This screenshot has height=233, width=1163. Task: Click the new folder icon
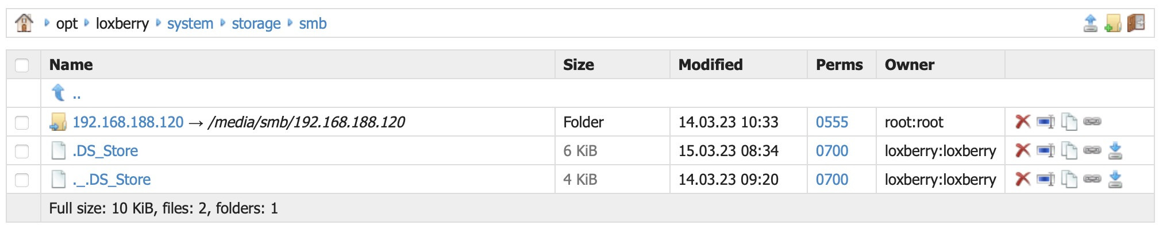(1113, 23)
